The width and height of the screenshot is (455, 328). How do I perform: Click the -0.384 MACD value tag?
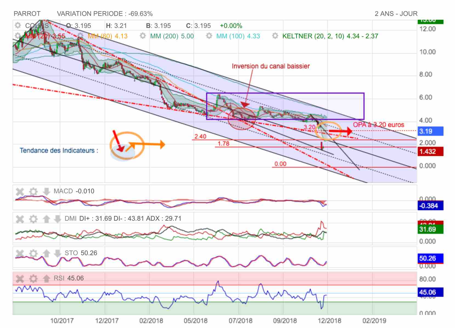(430, 206)
